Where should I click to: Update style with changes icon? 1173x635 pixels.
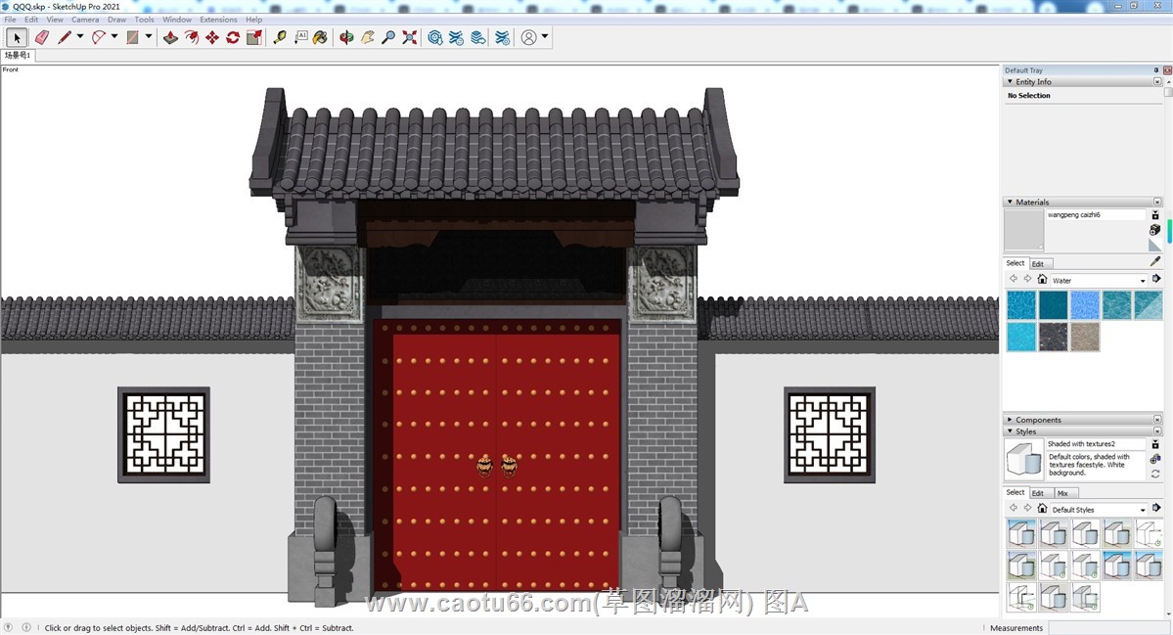point(1155,475)
